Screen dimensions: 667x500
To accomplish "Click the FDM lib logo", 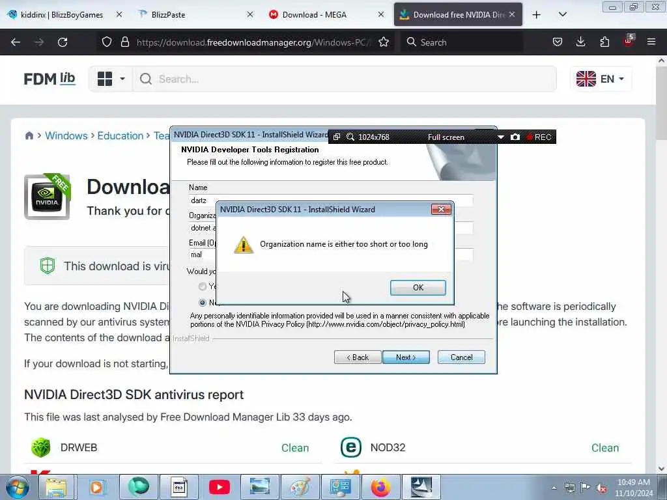I will point(50,79).
